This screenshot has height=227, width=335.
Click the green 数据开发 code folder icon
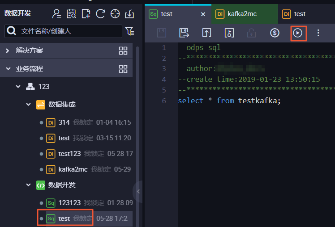pyautogui.click(x=41, y=185)
